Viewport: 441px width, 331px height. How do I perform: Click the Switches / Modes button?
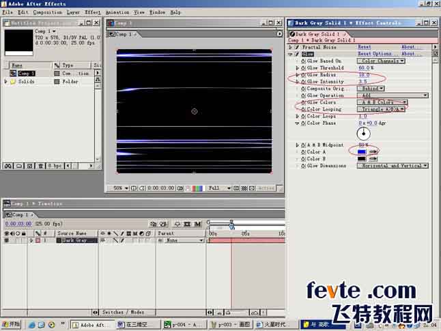click(x=123, y=312)
